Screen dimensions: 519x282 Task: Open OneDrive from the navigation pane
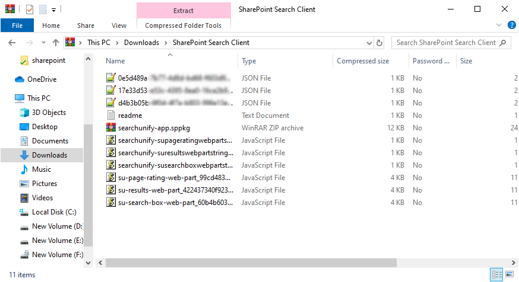point(42,79)
